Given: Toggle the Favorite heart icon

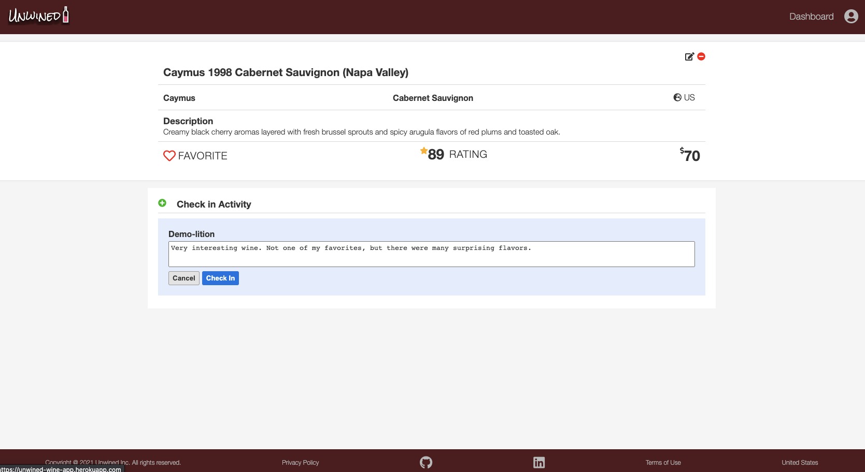Looking at the screenshot, I should pyautogui.click(x=169, y=156).
